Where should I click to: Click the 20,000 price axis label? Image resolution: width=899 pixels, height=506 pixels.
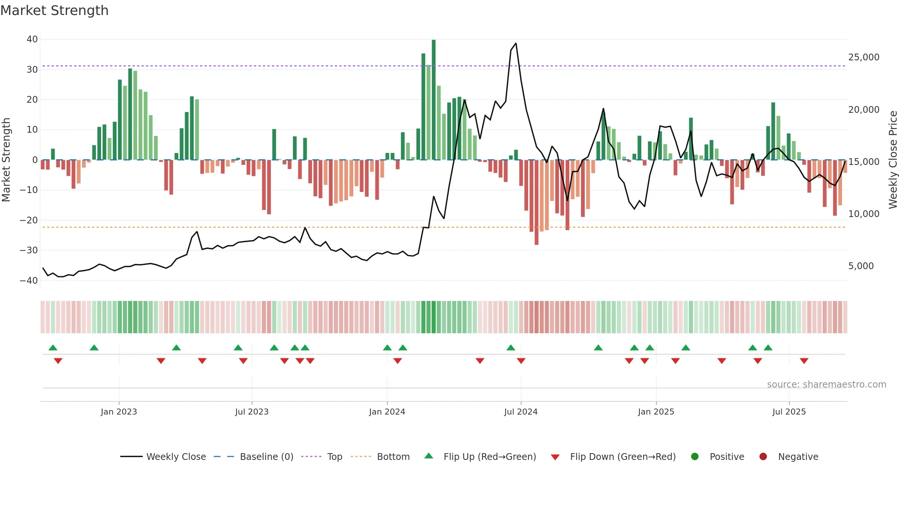click(x=864, y=110)
